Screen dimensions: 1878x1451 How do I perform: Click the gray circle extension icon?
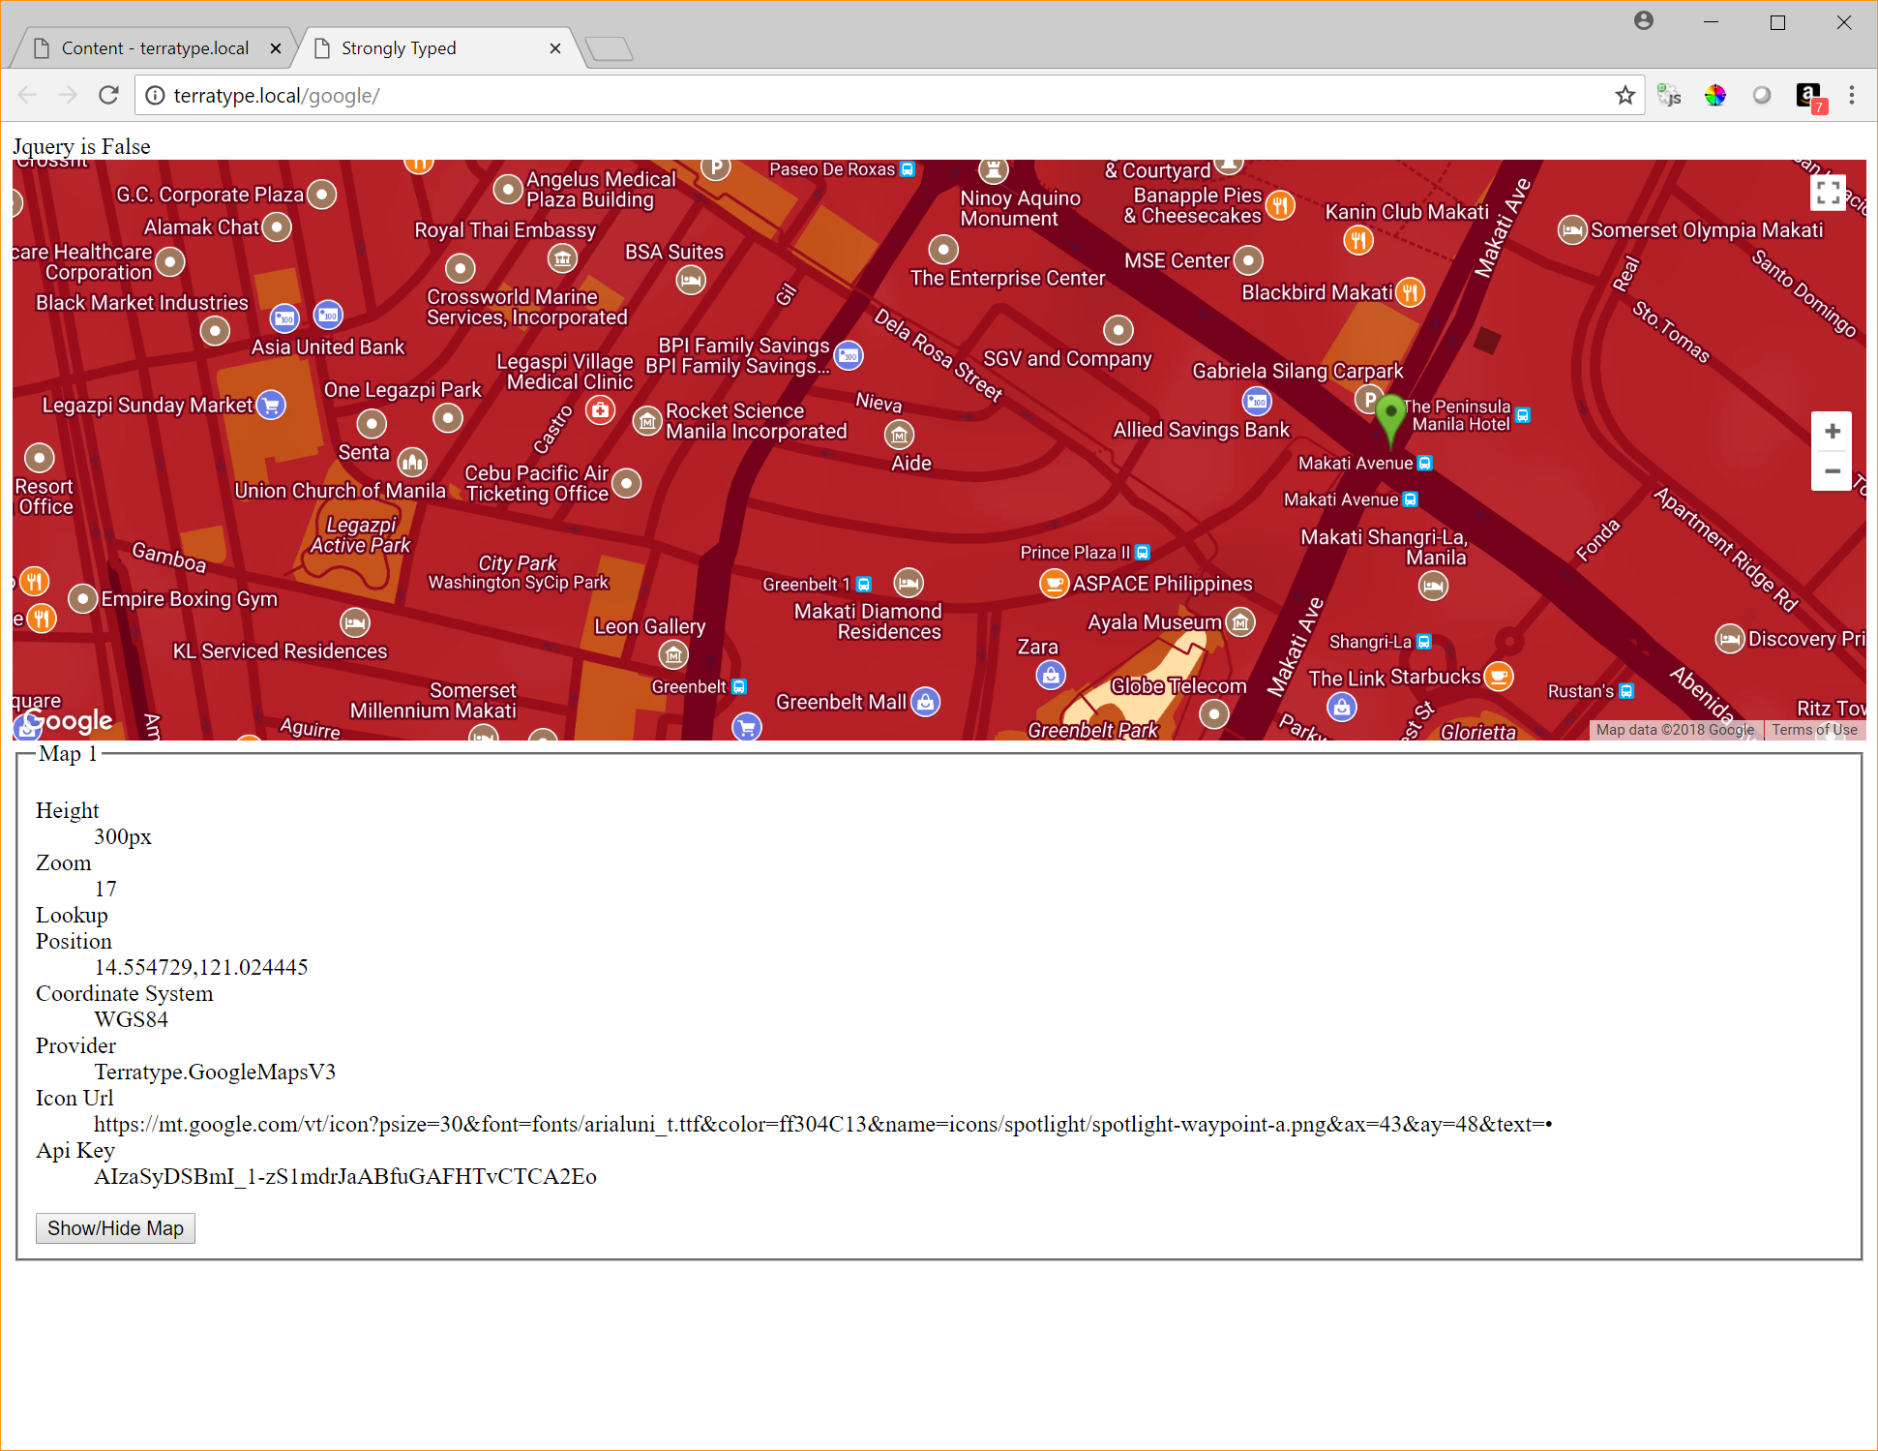(x=1762, y=95)
